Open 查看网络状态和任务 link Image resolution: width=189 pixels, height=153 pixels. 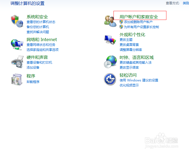(x=41, y=45)
